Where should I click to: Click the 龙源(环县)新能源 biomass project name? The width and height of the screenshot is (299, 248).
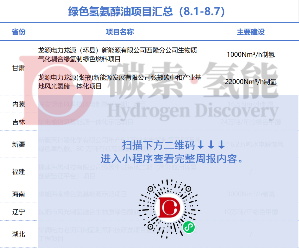[x=118, y=55]
